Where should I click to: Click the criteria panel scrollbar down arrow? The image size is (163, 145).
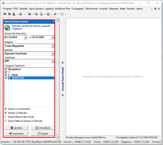(58, 137)
